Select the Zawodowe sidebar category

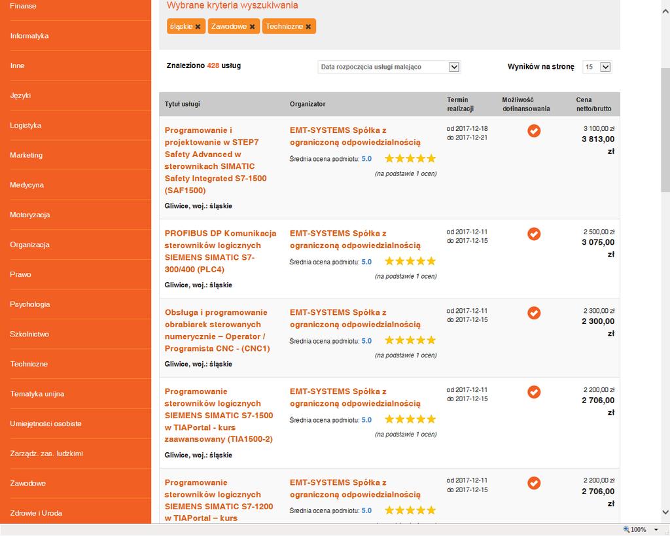(27, 484)
